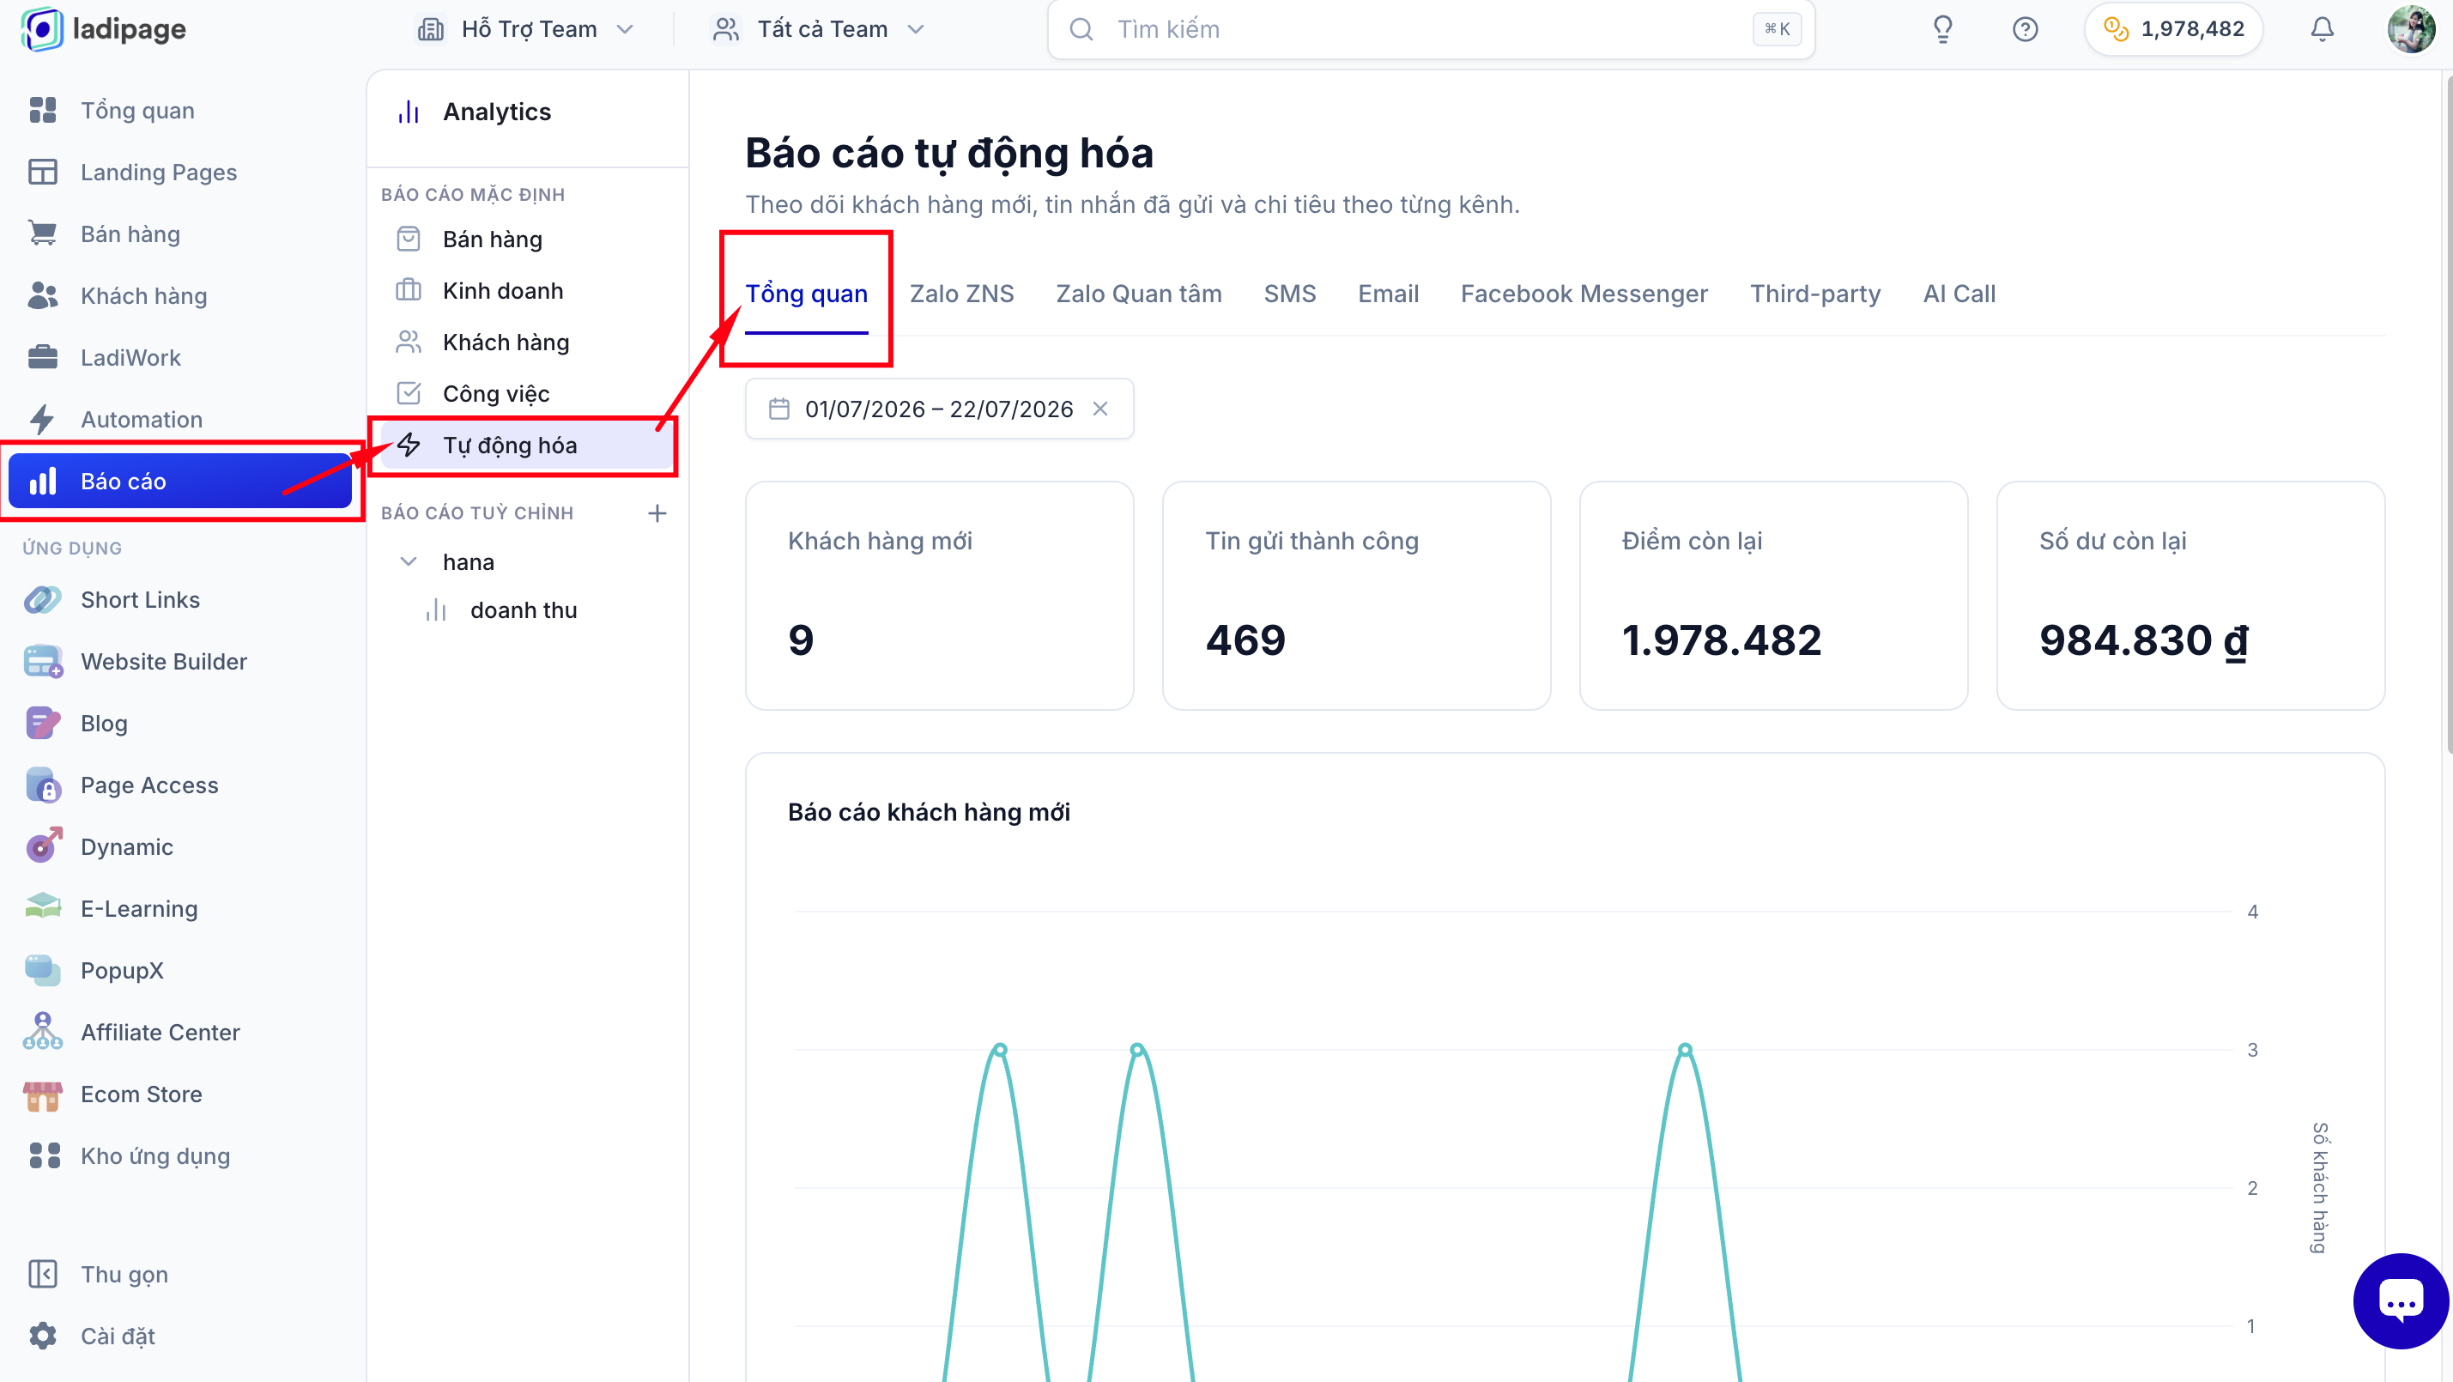Viewport: 2453px width, 1382px height.
Task: Open the help question mark icon
Action: (x=2025, y=29)
